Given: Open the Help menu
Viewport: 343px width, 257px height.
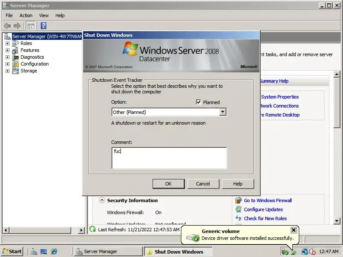Looking at the screenshot, I should click(60, 15).
